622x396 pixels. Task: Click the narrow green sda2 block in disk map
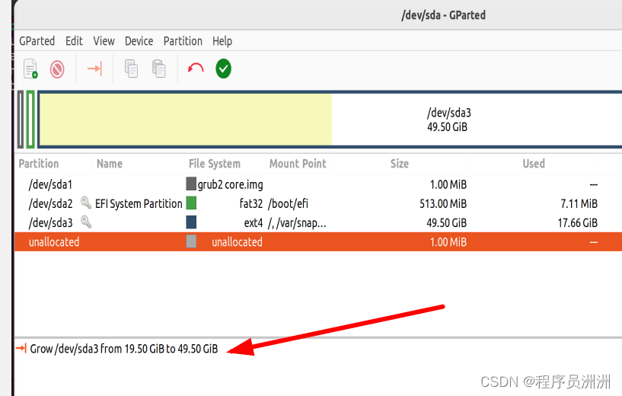30,120
